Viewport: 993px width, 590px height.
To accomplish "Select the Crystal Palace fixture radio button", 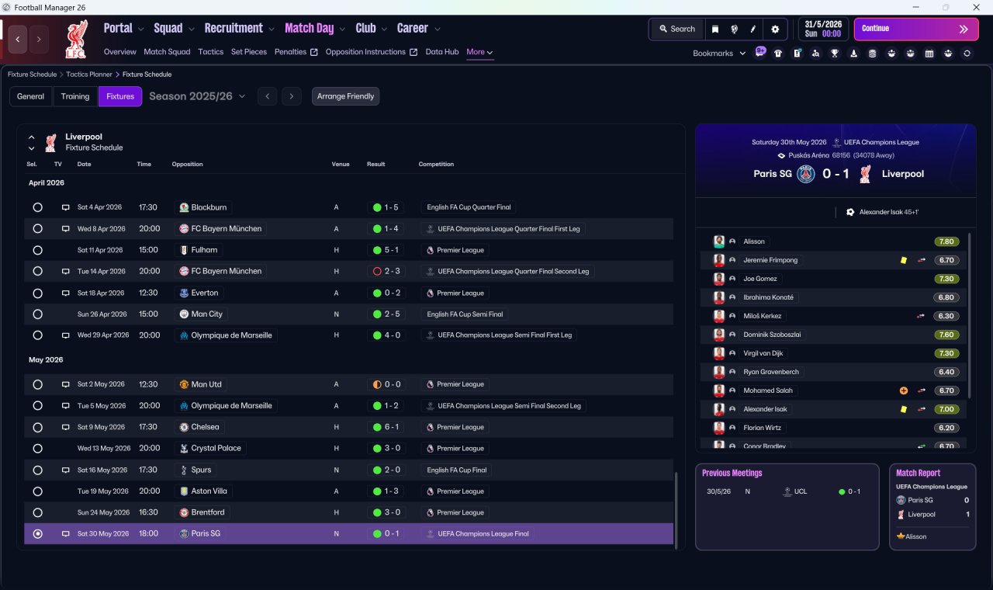I will 37,449.
